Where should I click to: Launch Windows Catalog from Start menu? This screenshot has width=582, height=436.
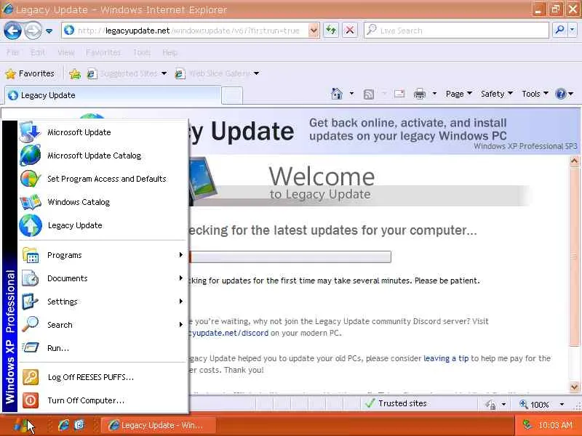103,202
